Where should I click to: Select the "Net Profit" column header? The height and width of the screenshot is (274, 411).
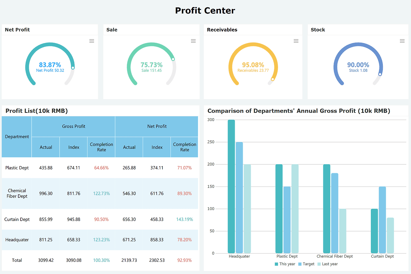(x=156, y=126)
